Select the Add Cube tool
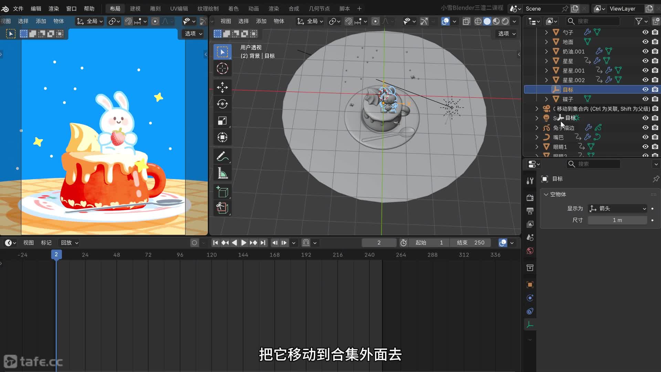The image size is (661, 372). click(222, 192)
